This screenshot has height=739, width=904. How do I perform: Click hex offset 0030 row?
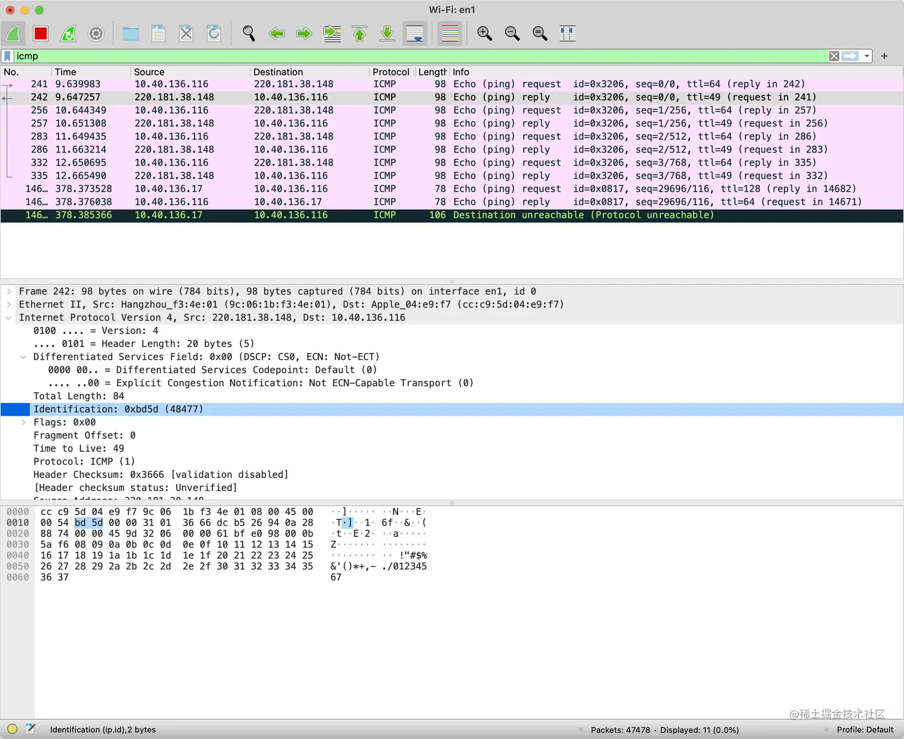[x=18, y=545]
